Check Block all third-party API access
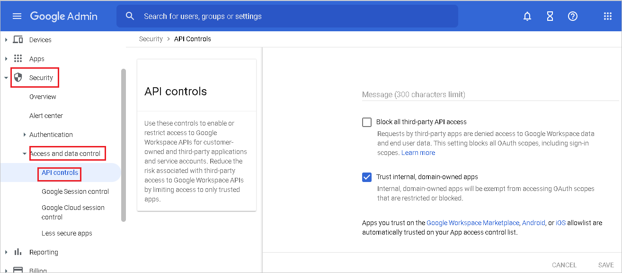 (367, 122)
